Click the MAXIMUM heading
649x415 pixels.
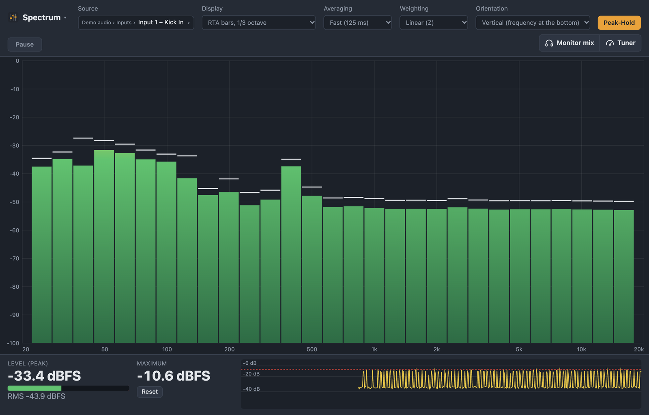tap(152, 364)
